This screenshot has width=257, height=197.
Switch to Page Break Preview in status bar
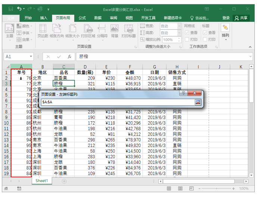191,189
